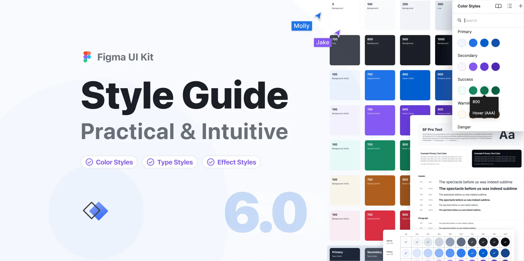Click the Color Styles pill button
Image resolution: width=524 pixels, height=261 pixels.
point(109,162)
